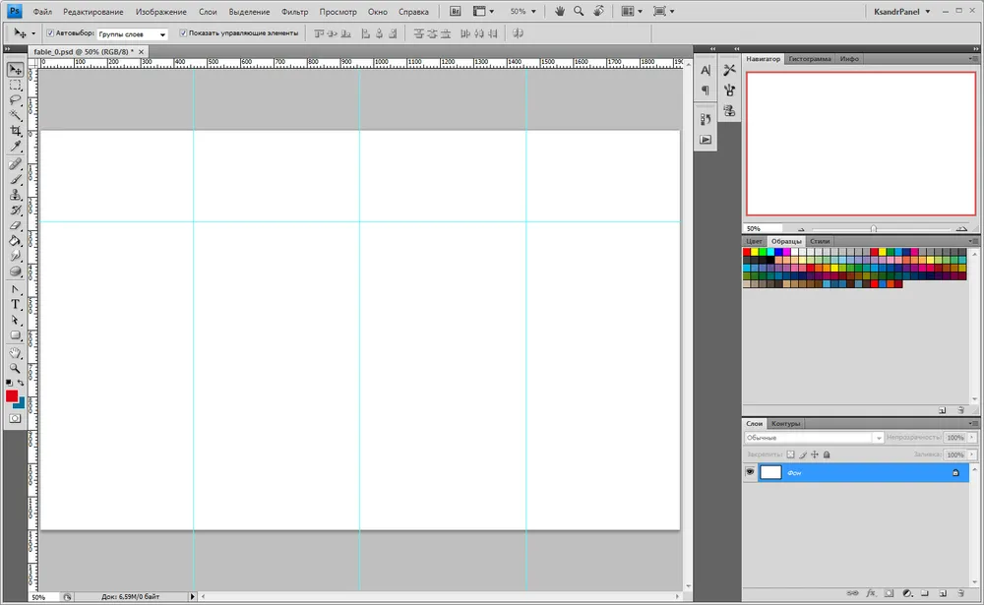The height and width of the screenshot is (605, 984).
Task: Click the Hand tool in application bar
Action: pos(560,11)
